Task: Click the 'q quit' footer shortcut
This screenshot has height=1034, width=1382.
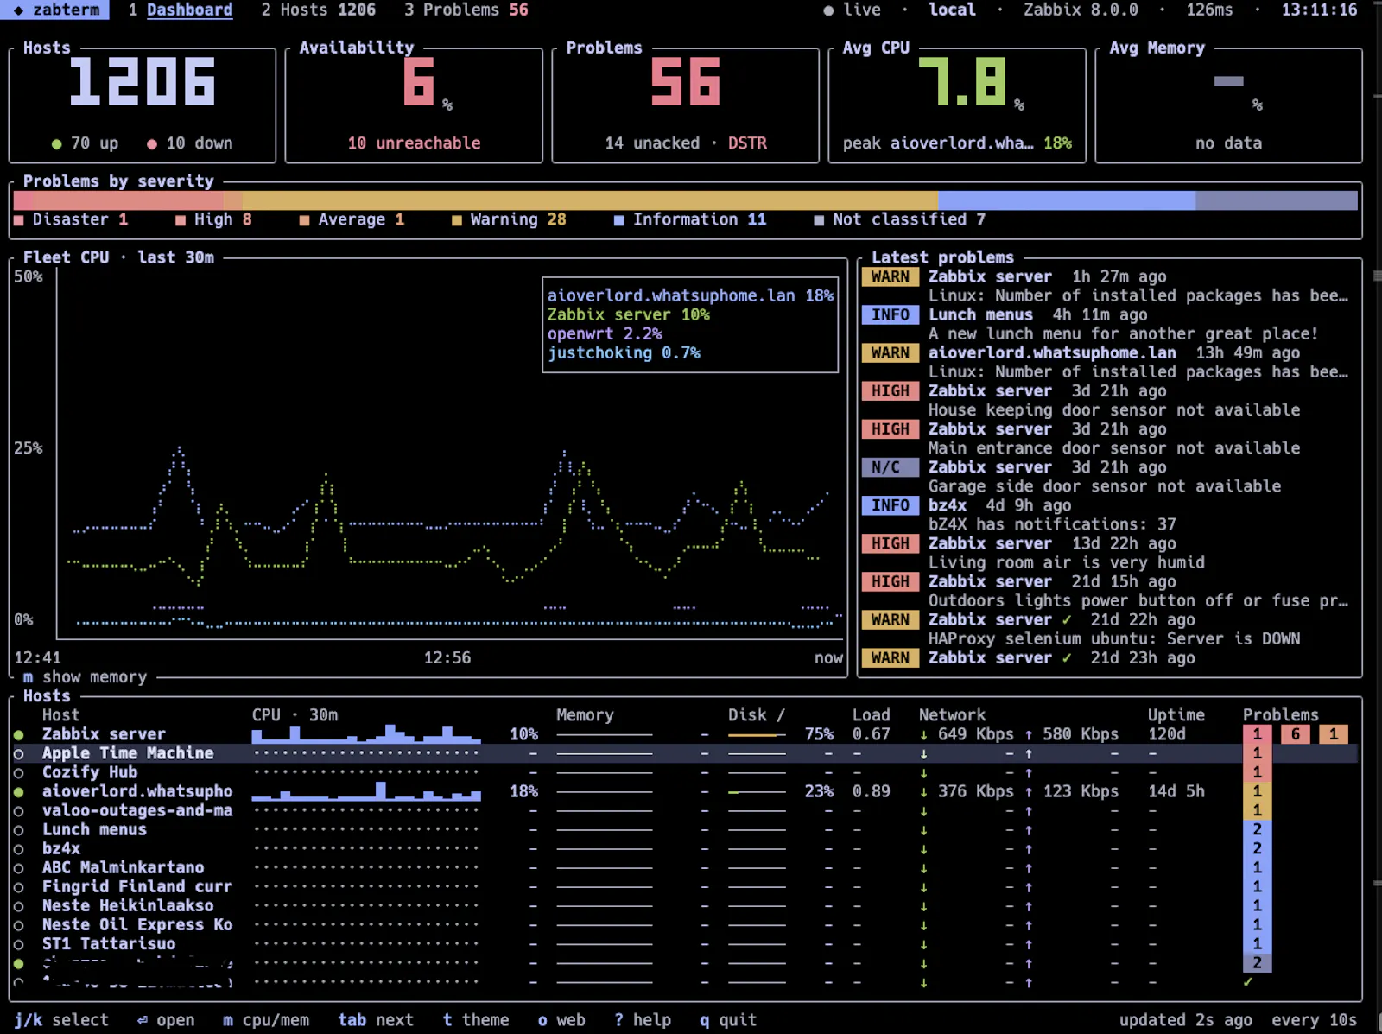Action: 728,1020
